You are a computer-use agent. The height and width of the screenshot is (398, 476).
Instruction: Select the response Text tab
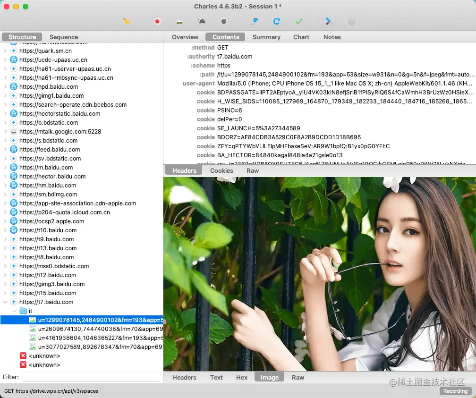coord(216,377)
